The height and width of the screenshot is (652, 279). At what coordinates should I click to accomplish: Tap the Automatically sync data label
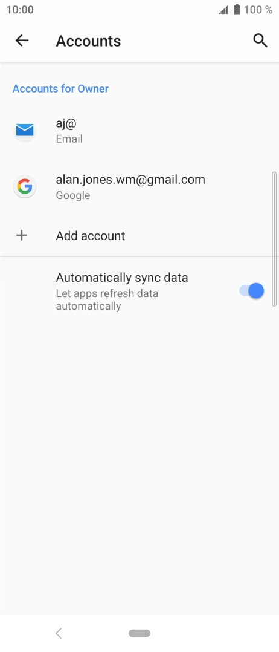pyautogui.click(x=121, y=278)
